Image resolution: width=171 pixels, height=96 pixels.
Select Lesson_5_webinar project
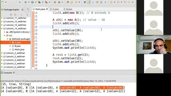(15, 63)
